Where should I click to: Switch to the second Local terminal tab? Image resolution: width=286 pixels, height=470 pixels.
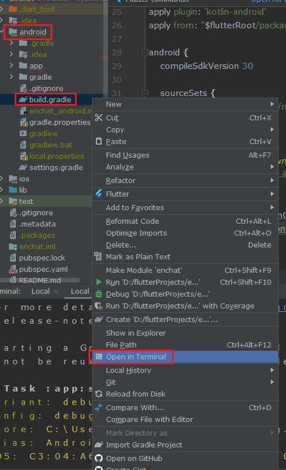click(80, 291)
